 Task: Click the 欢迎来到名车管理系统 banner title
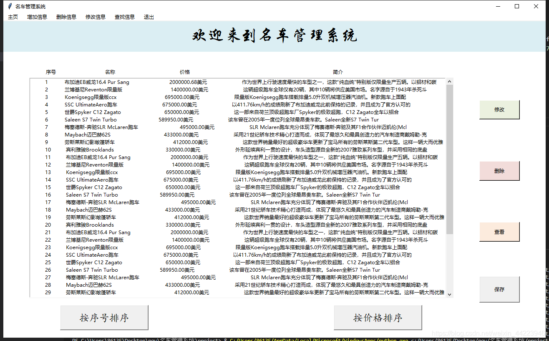click(274, 36)
